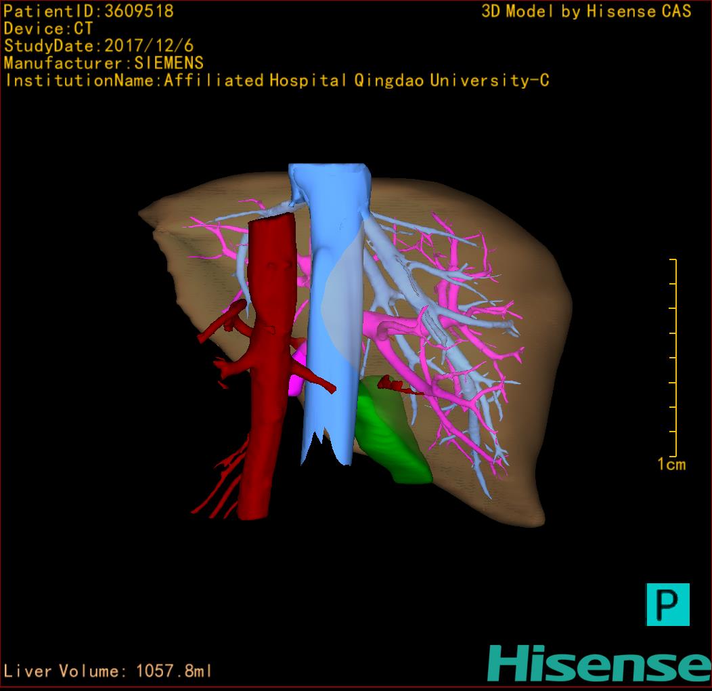Click the StudyDate:2017/12/6 text
The width and height of the screenshot is (712, 691).
[x=99, y=46]
